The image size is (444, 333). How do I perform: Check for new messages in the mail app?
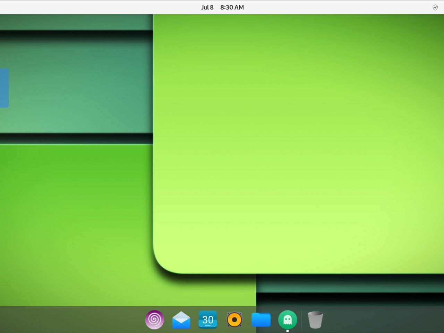pyautogui.click(x=181, y=319)
